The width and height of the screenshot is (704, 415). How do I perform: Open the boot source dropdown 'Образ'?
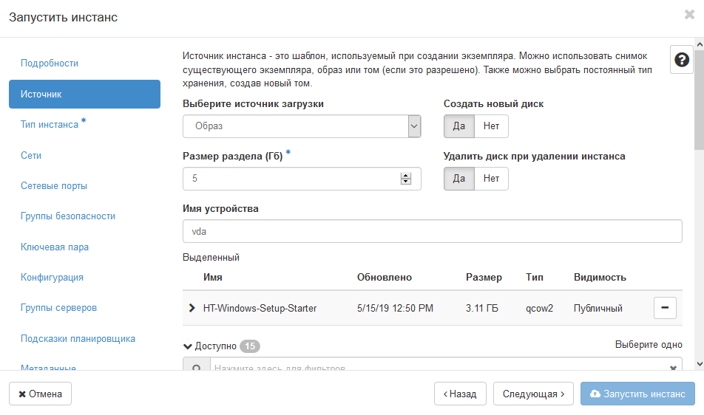coord(302,126)
